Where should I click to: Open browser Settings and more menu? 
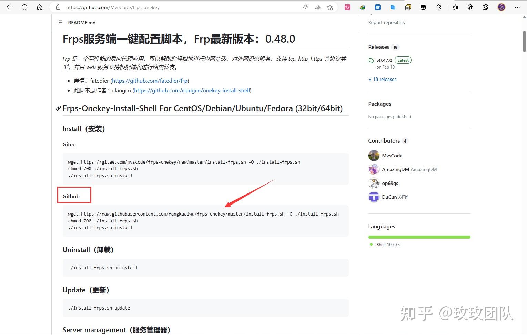(x=517, y=7)
